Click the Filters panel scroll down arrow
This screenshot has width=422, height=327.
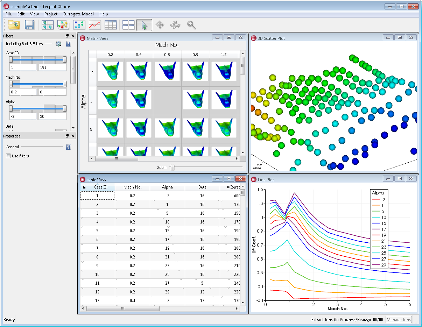73,128
